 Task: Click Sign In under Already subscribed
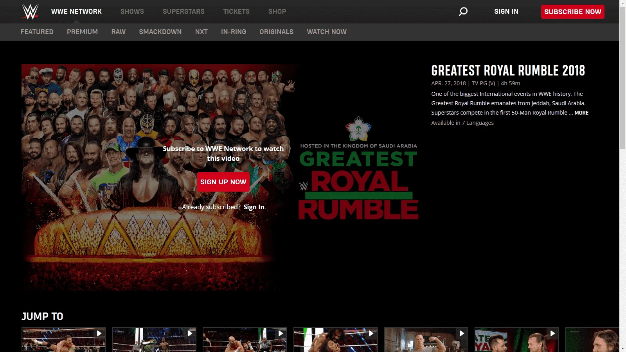pyautogui.click(x=254, y=207)
